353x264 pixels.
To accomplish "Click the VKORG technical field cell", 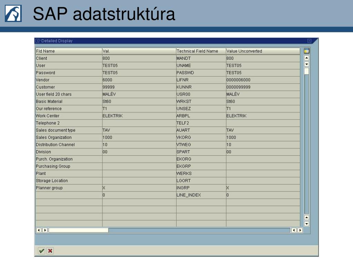I will pyautogui.click(x=201, y=137).
